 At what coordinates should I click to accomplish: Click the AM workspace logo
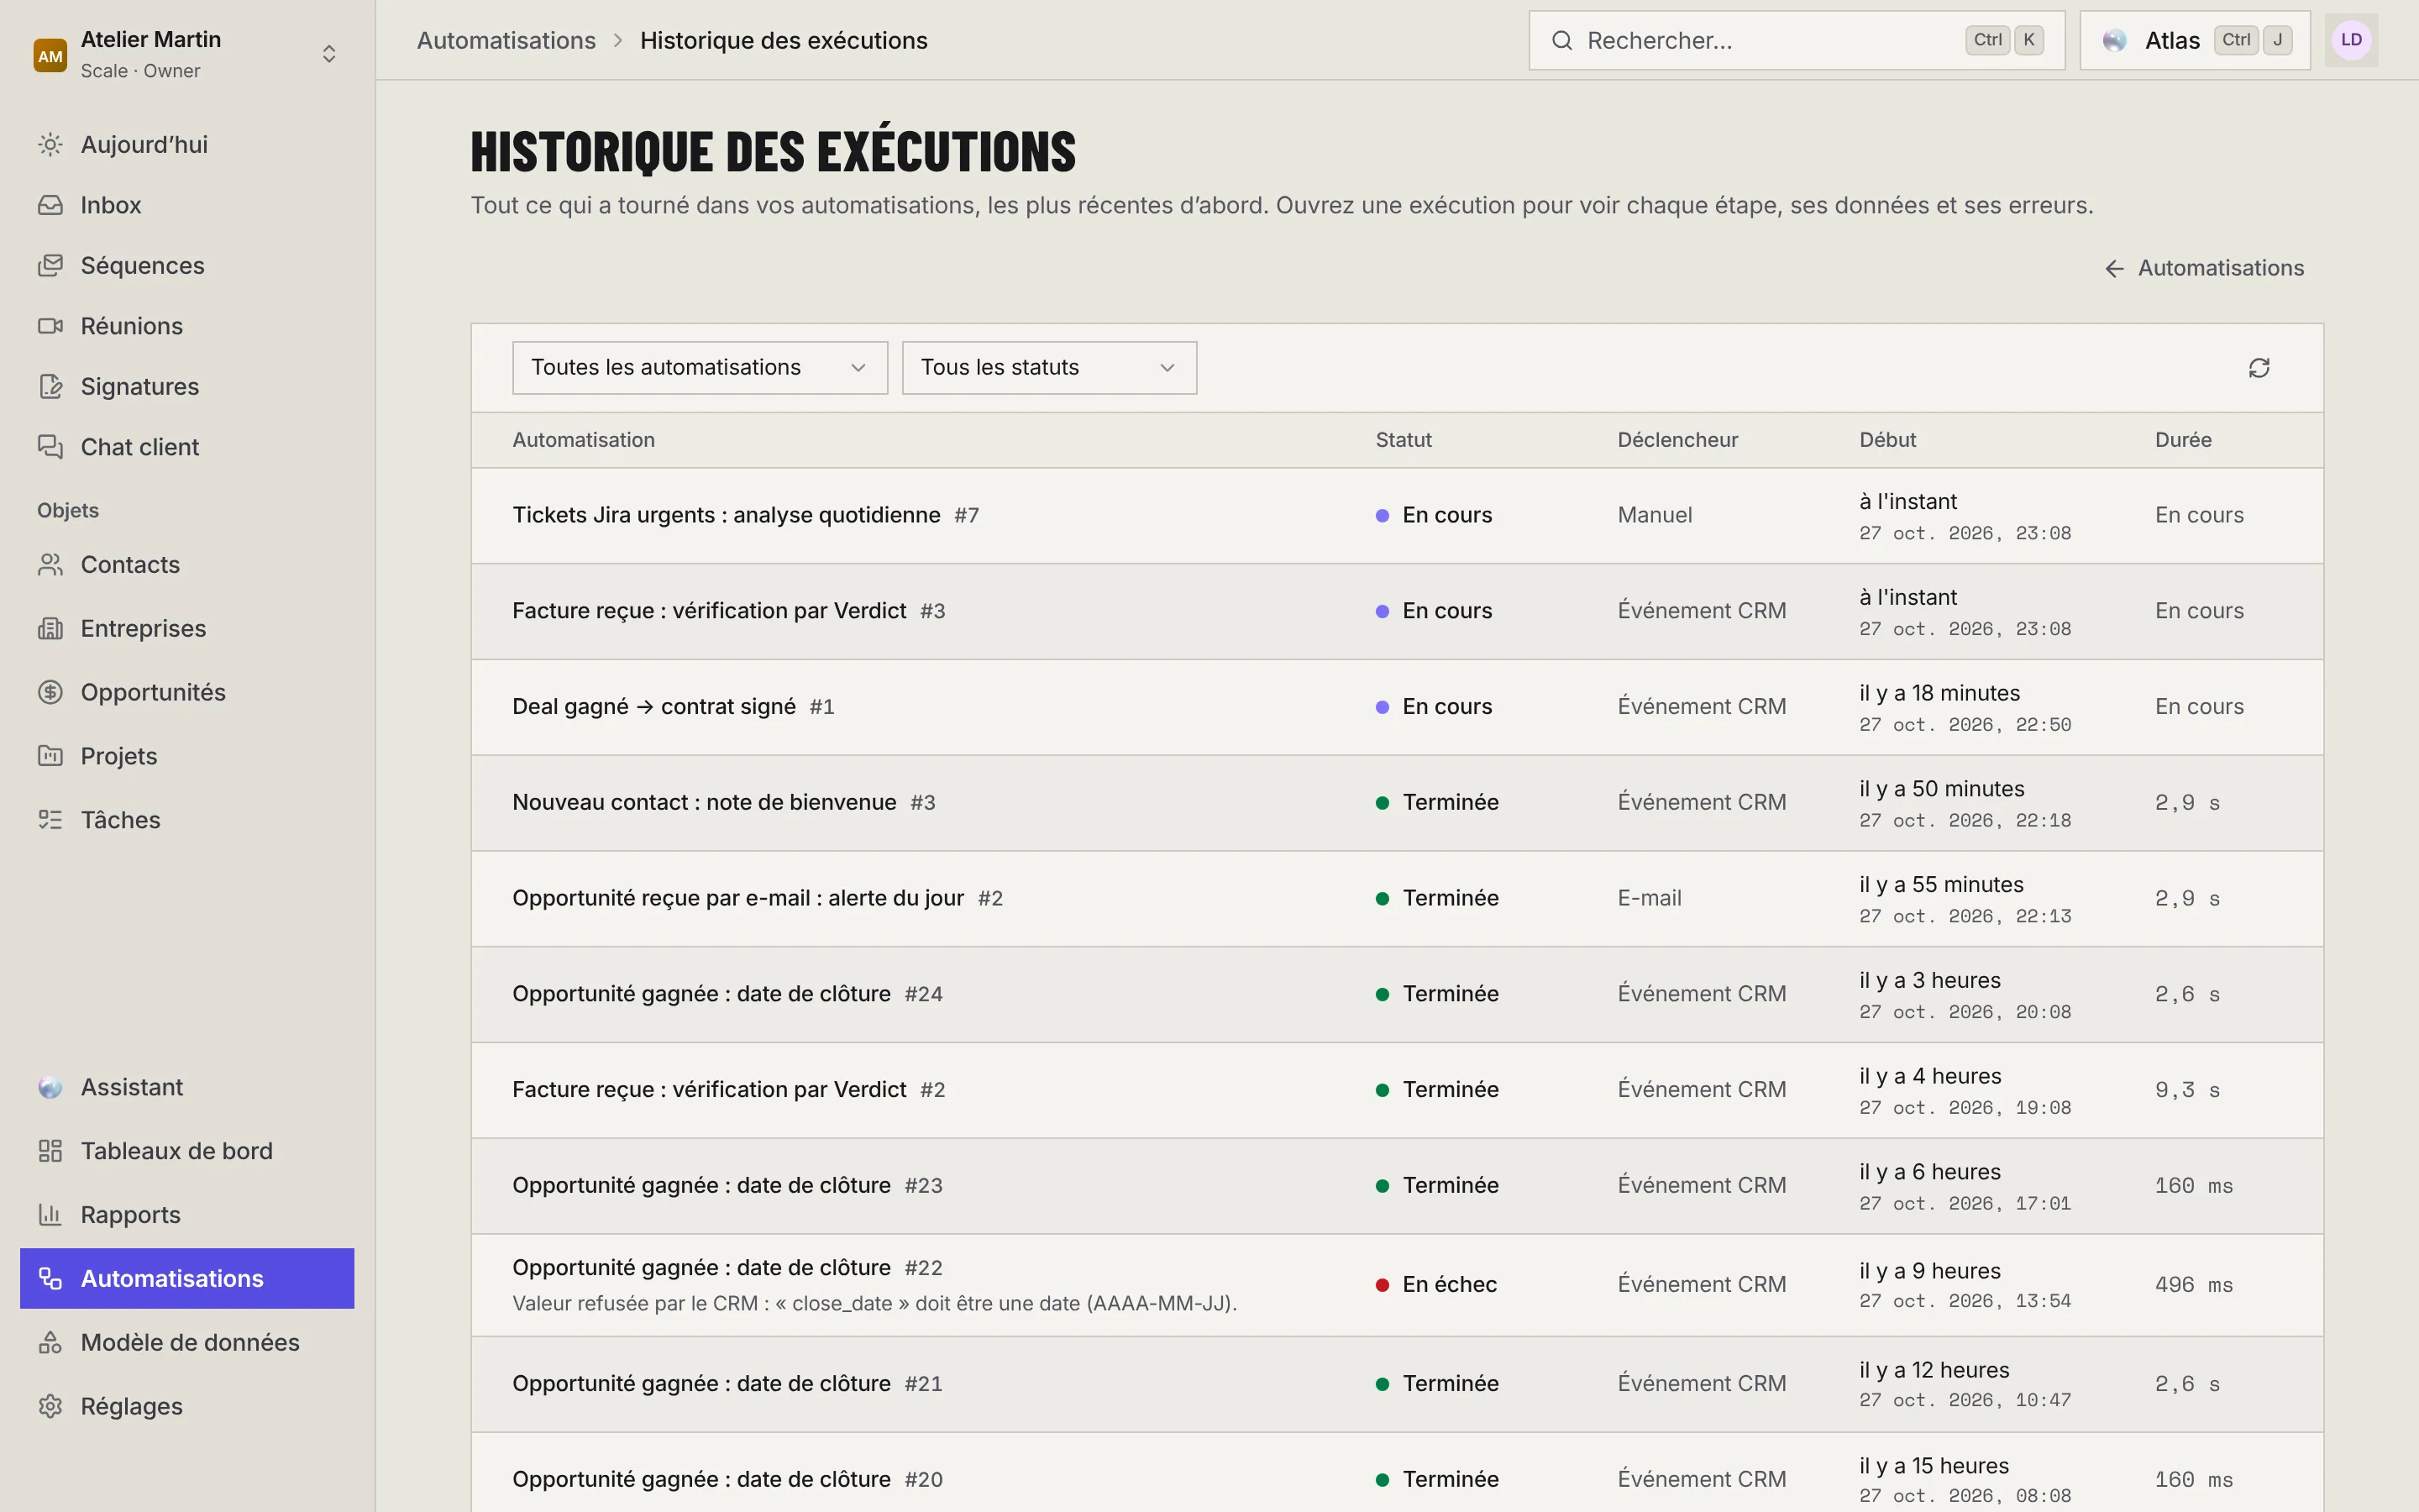pos(50,55)
